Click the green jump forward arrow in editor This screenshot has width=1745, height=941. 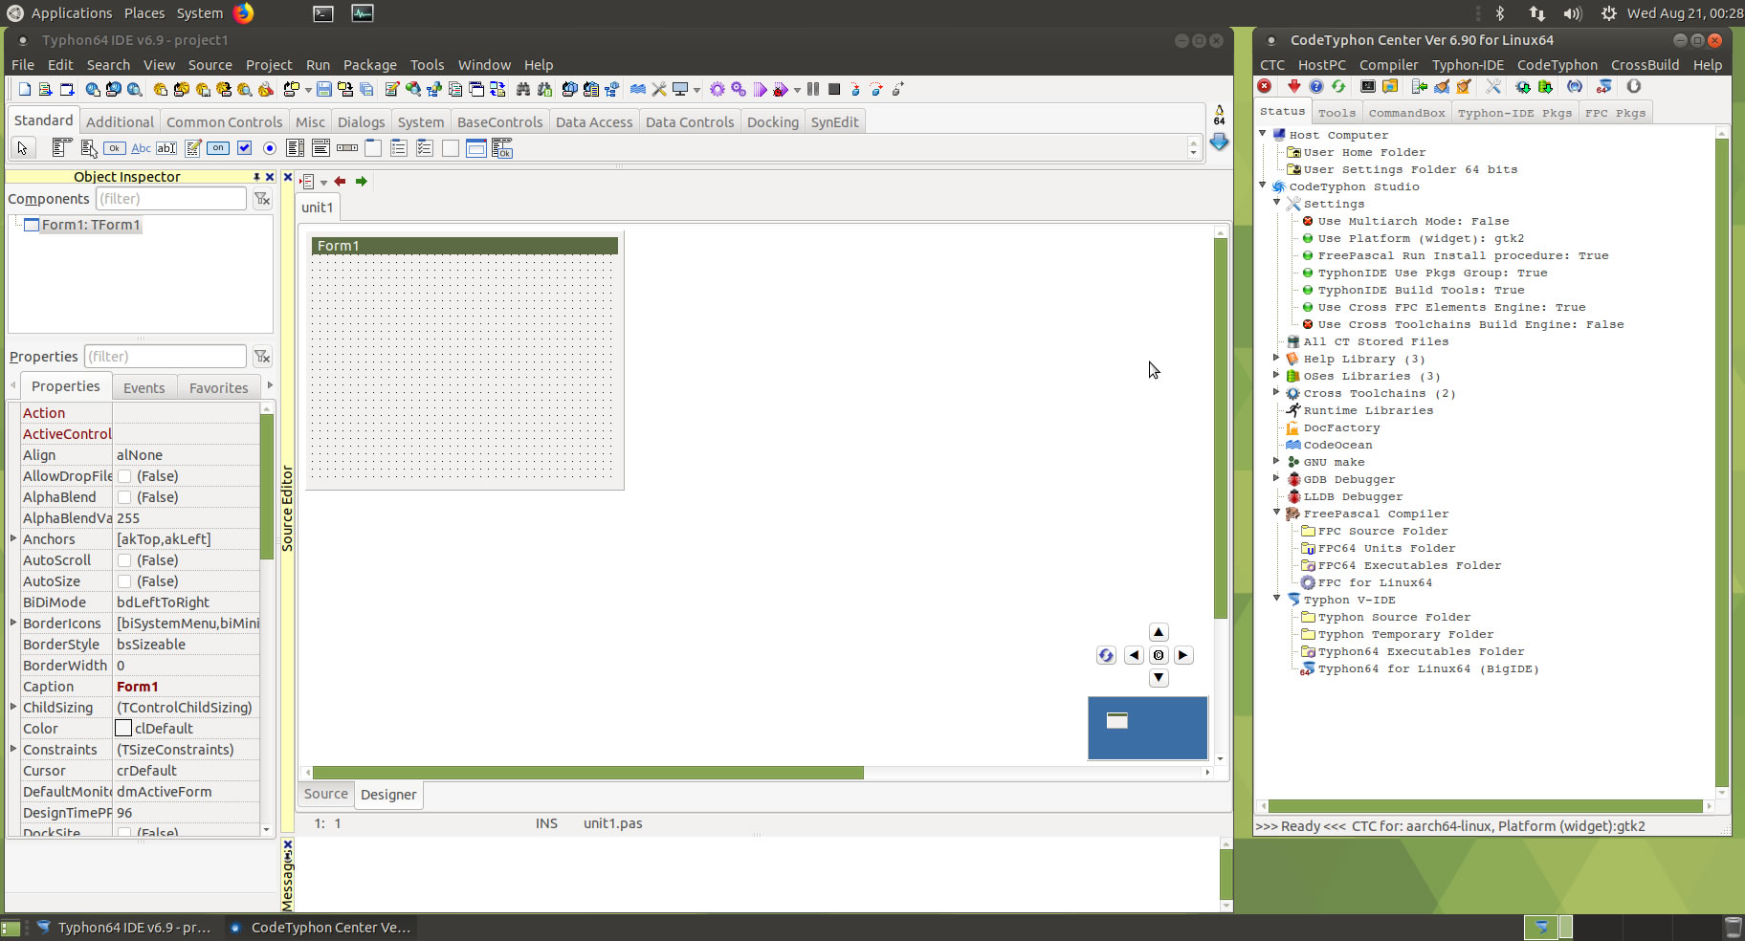pyautogui.click(x=362, y=182)
